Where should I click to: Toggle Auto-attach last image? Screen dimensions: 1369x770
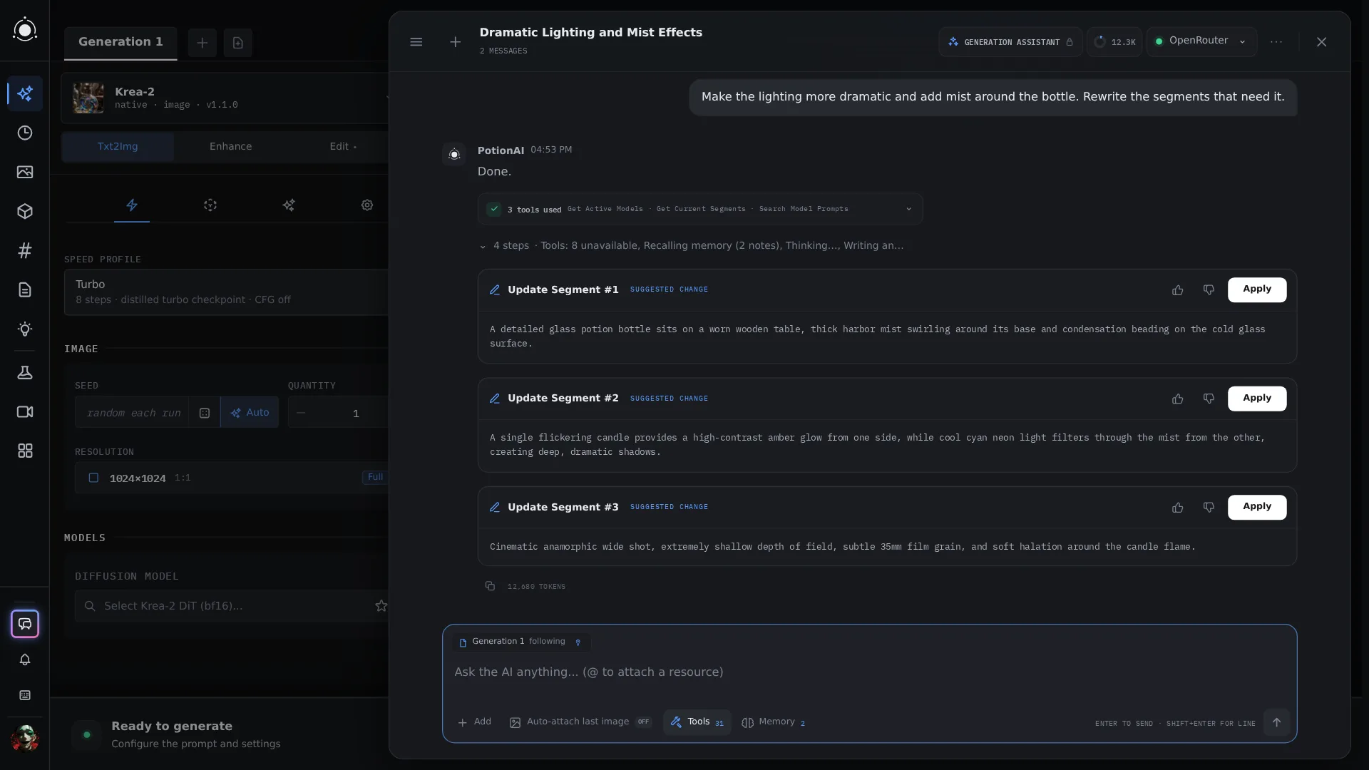[580, 722]
